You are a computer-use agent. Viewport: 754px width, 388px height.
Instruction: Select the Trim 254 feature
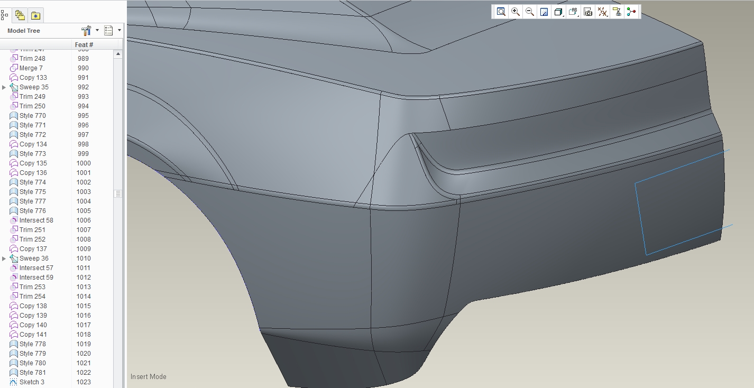click(x=27, y=297)
